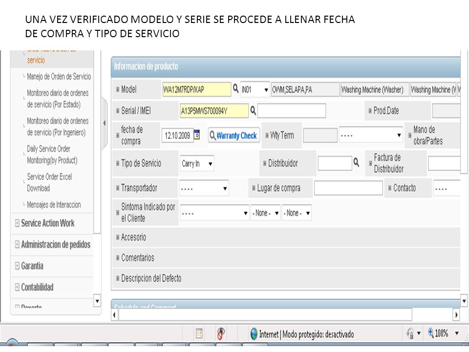Click the Distribuidor search magnifier icon
This screenshot has height=352, width=469.
click(356, 162)
